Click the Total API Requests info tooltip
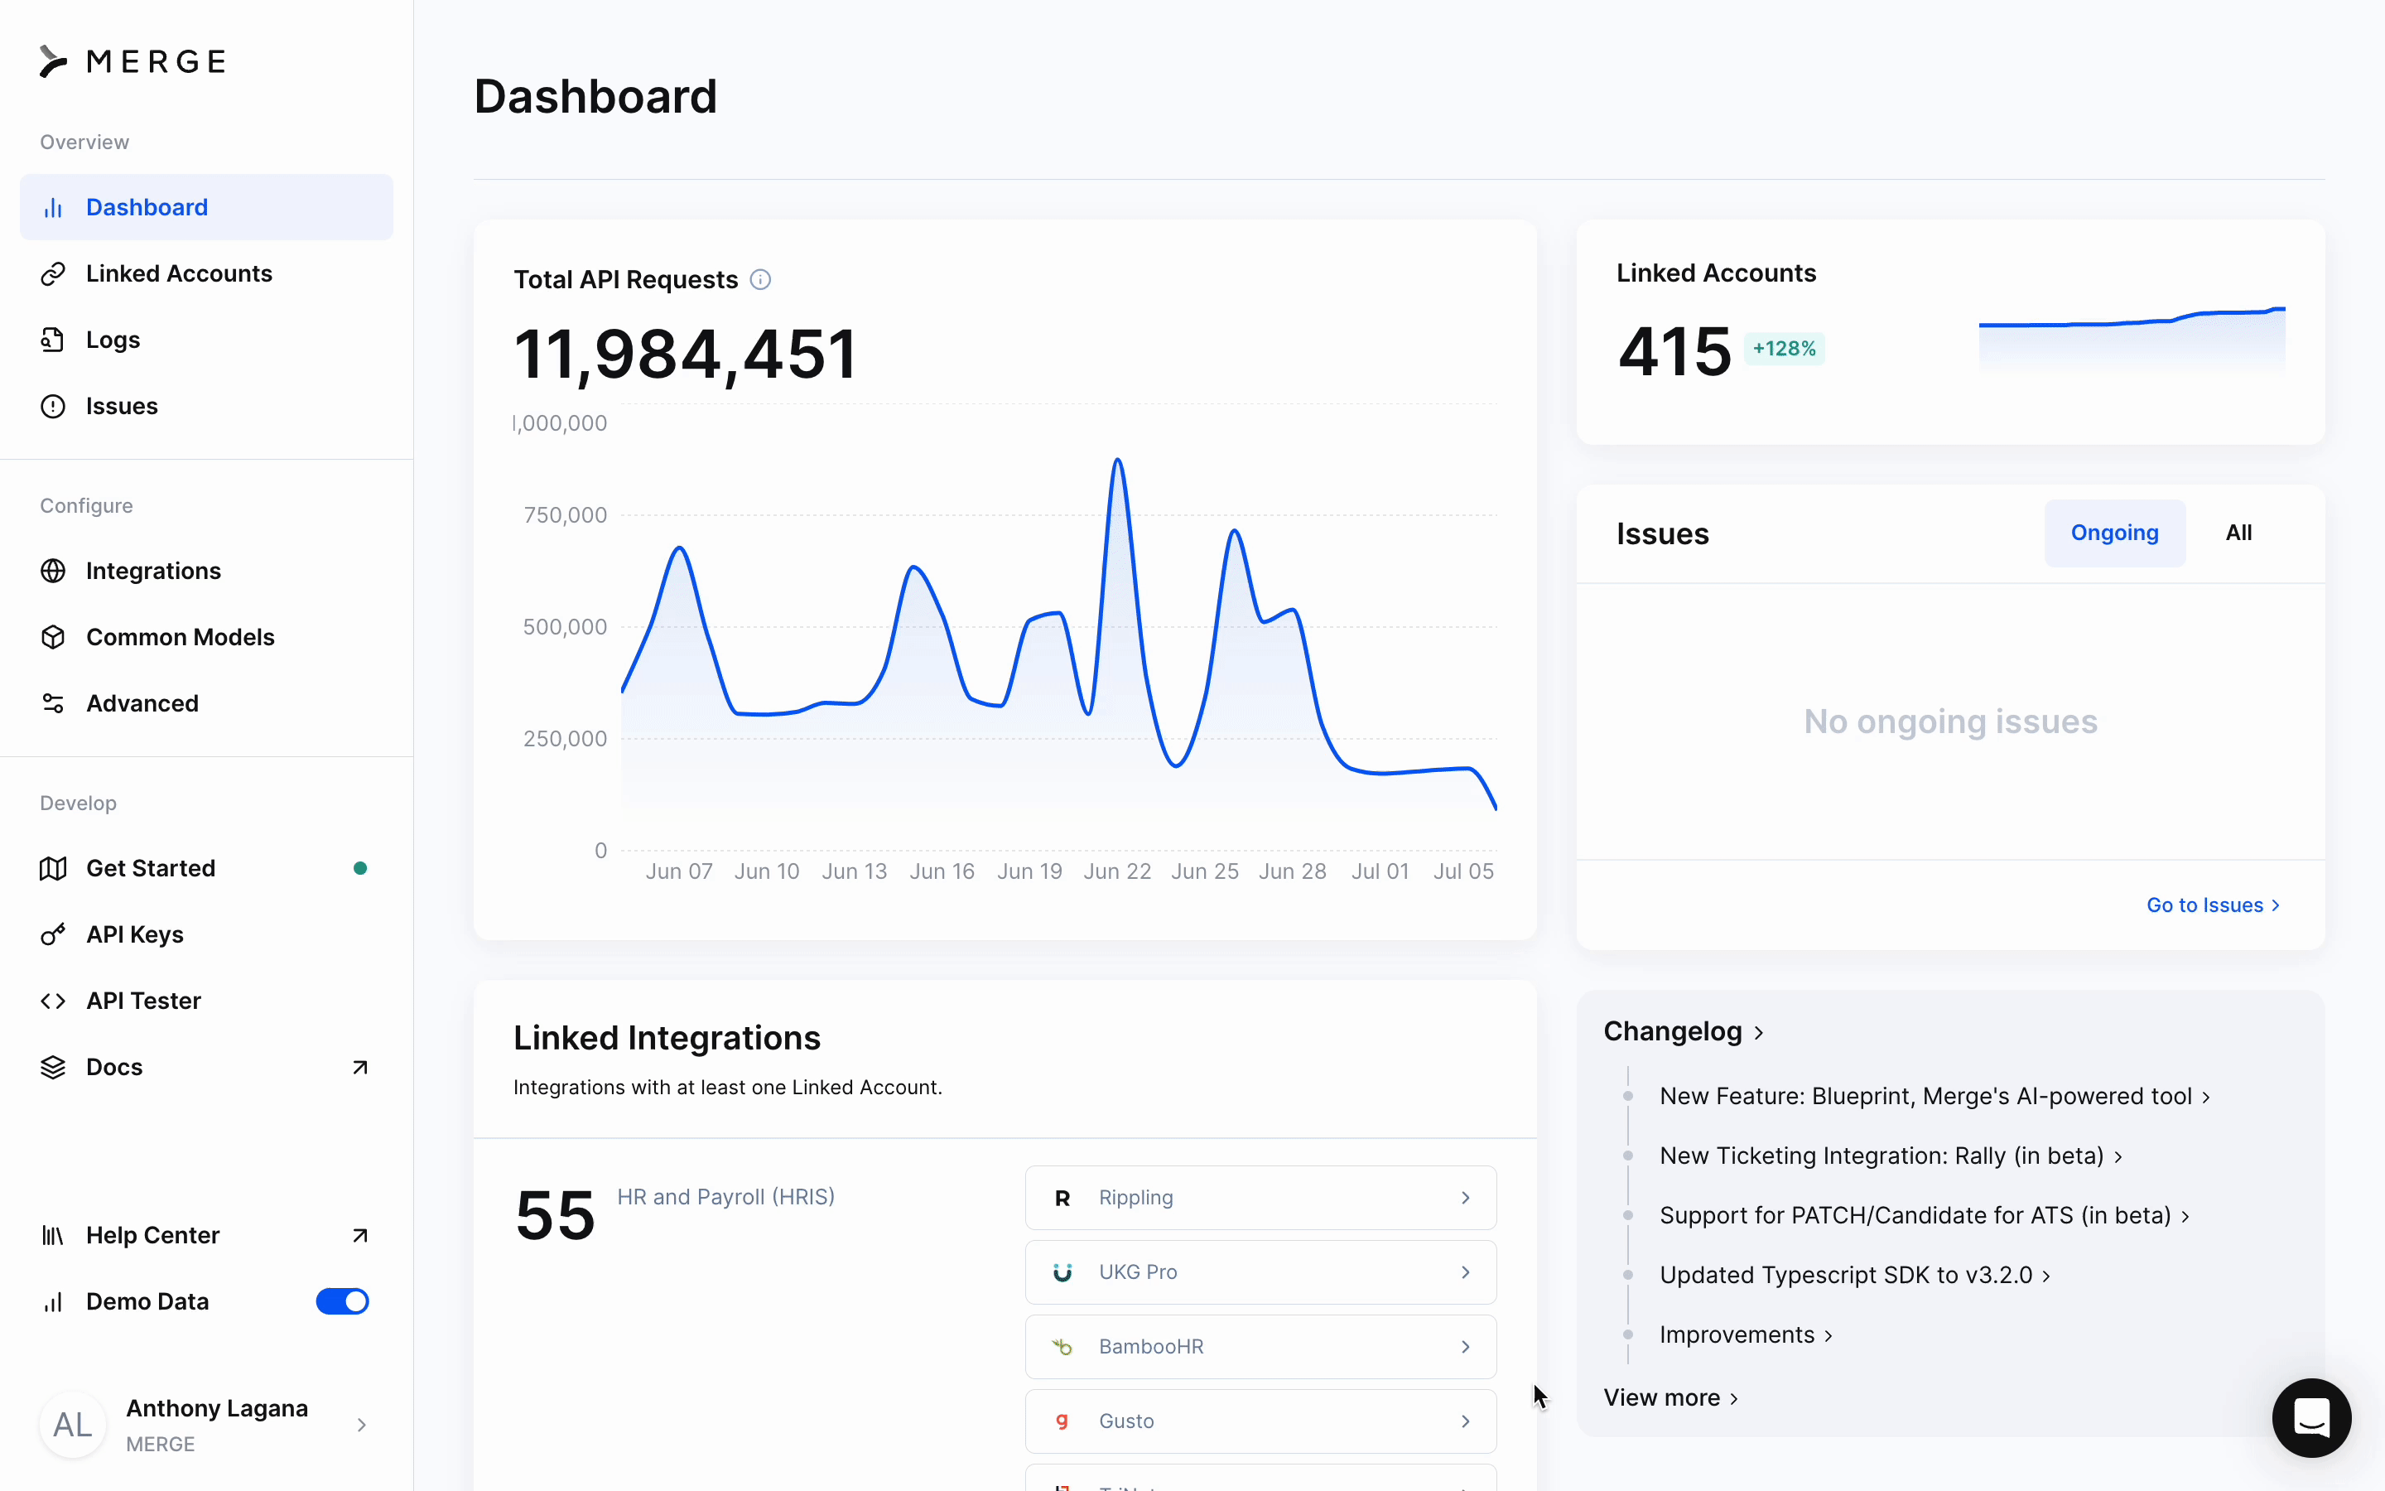 click(x=760, y=279)
